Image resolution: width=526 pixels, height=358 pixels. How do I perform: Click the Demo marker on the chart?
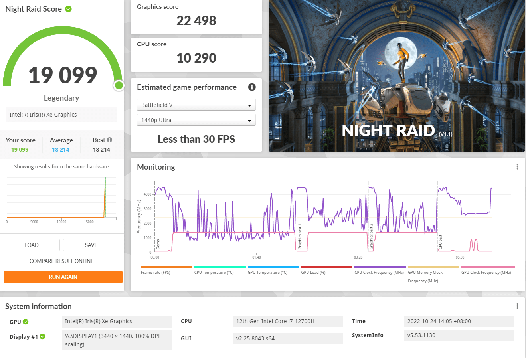(158, 245)
